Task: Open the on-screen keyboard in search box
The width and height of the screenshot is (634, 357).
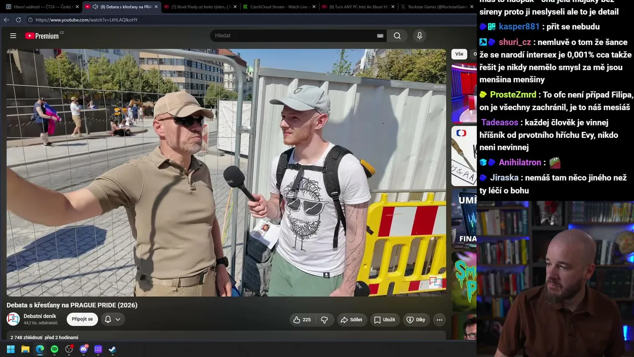Action: pyautogui.click(x=380, y=36)
